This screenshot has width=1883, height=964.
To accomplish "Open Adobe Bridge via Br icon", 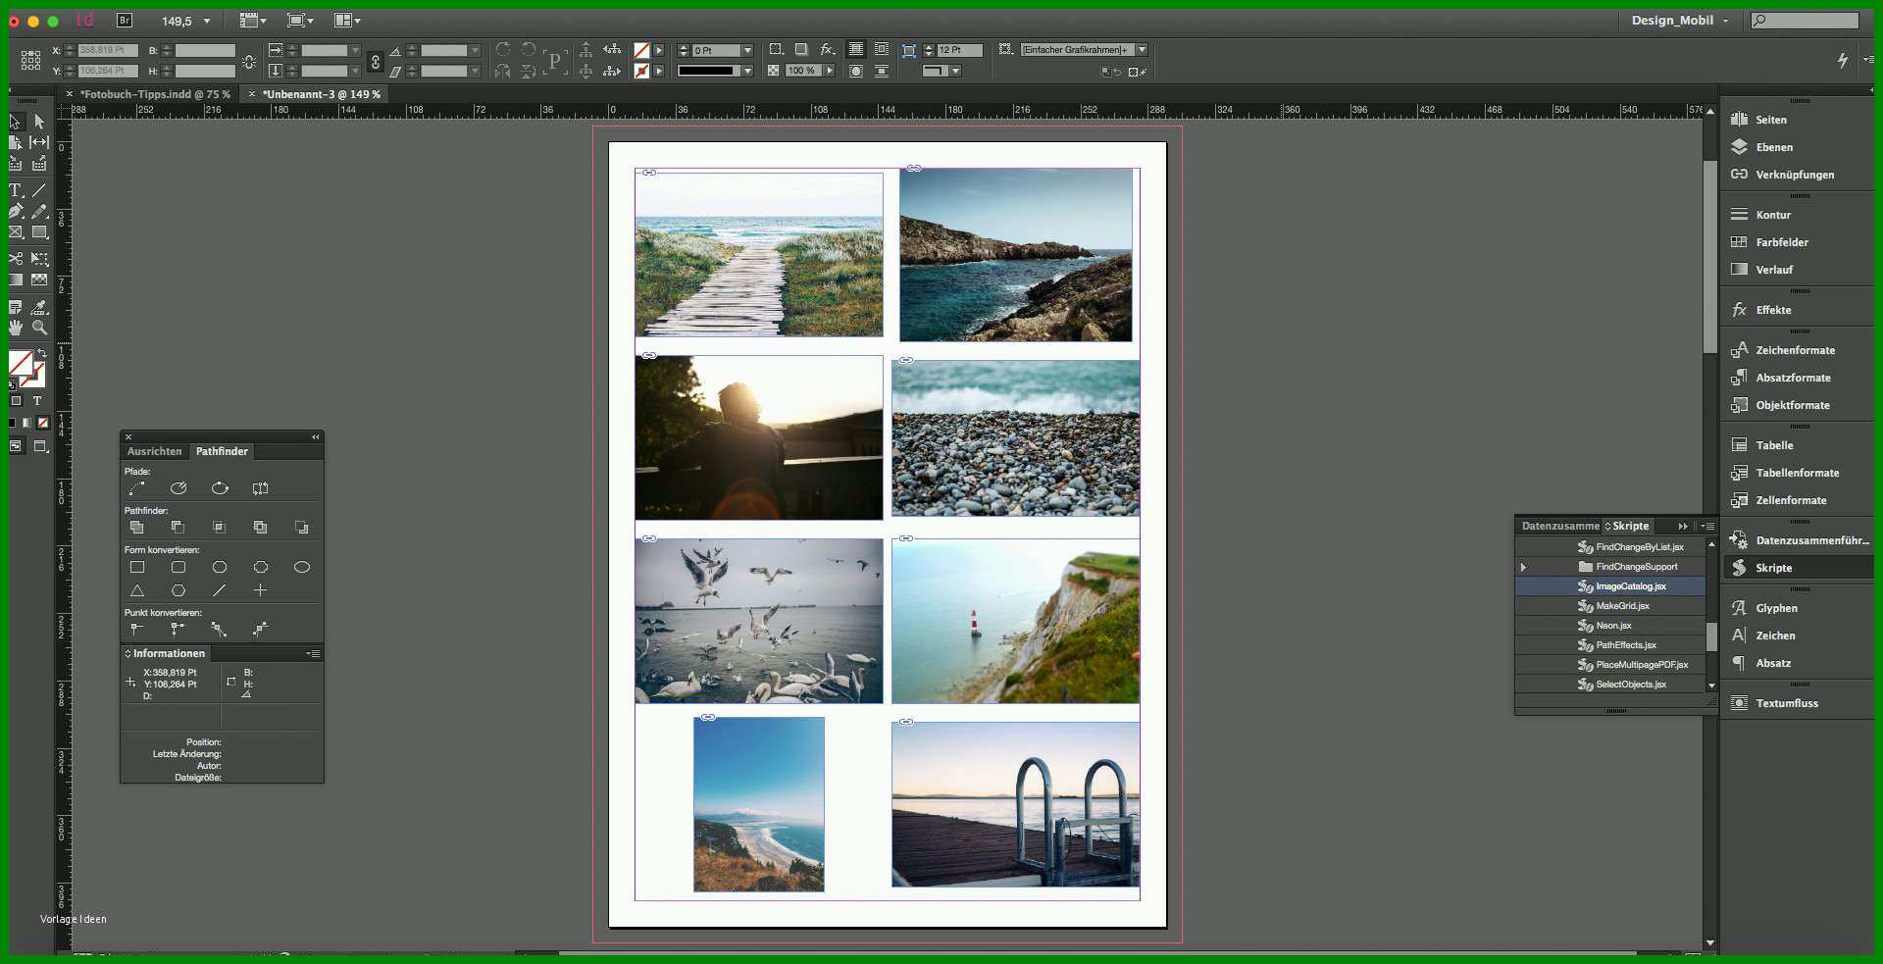I will pyautogui.click(x=125, y=20).
